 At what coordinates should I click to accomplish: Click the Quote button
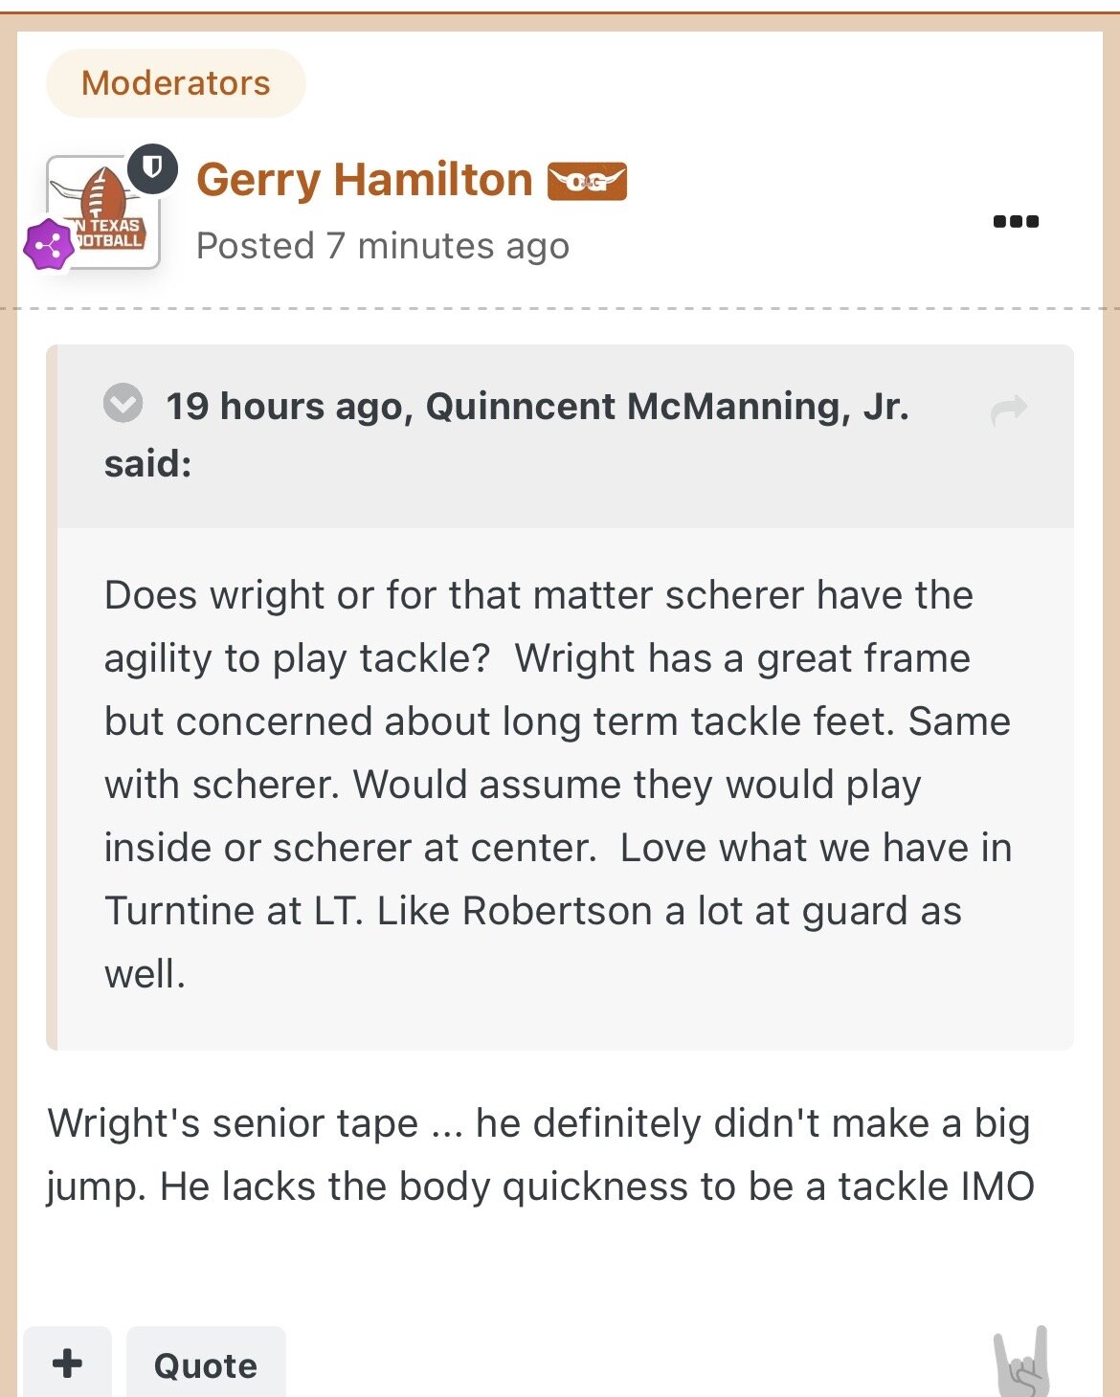click(206, 1364)
